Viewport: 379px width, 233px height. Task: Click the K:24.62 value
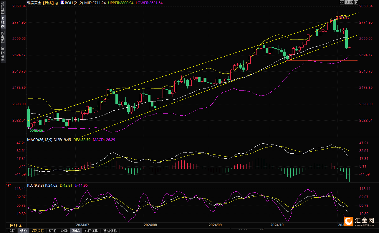(x=52, y=186)
